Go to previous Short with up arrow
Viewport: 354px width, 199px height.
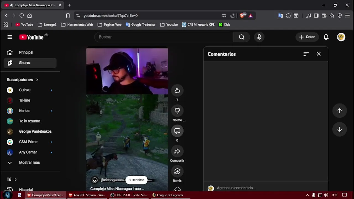(340, 111)
